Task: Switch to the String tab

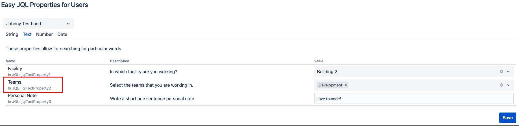Action: (x=12, y=34)
